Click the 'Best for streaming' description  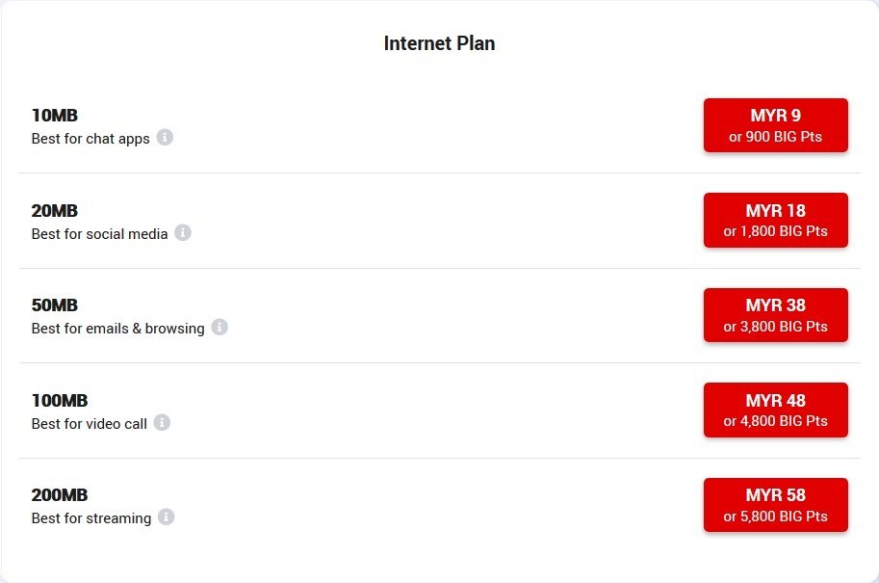coord(90,518)
